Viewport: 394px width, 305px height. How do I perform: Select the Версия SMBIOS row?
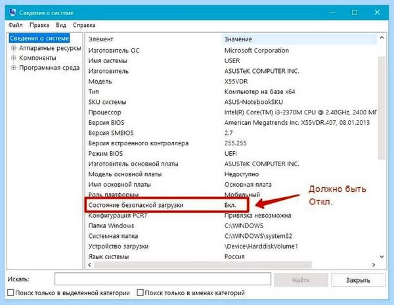[232, 133]
